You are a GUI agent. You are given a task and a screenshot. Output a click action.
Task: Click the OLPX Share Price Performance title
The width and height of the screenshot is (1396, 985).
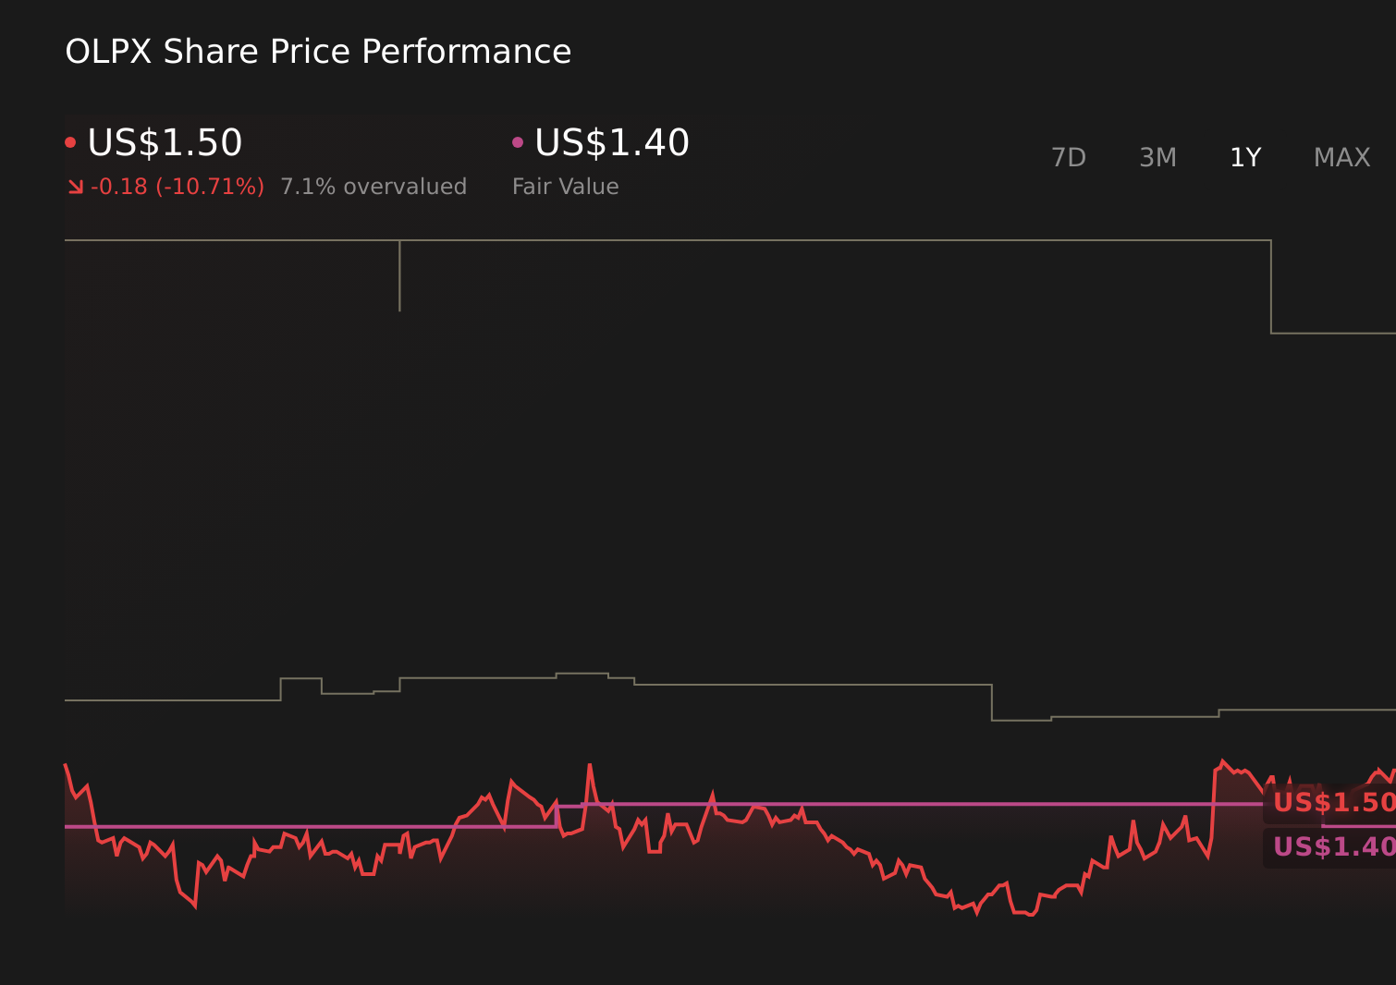[x=318, y=52]
